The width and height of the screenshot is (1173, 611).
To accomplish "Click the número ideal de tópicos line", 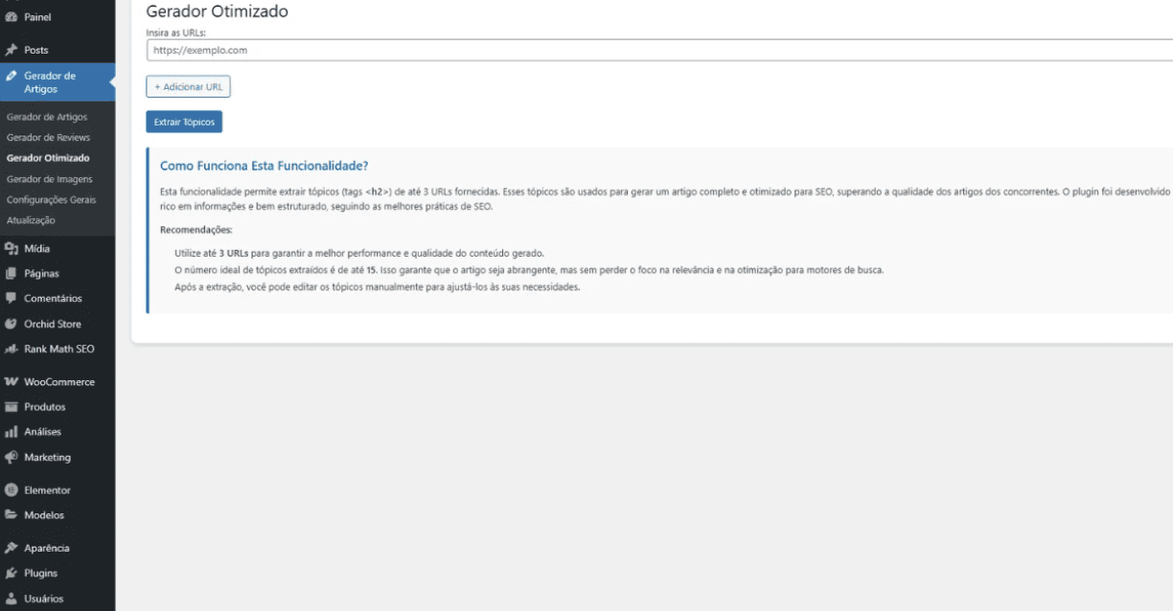I will tap(529, 270).
